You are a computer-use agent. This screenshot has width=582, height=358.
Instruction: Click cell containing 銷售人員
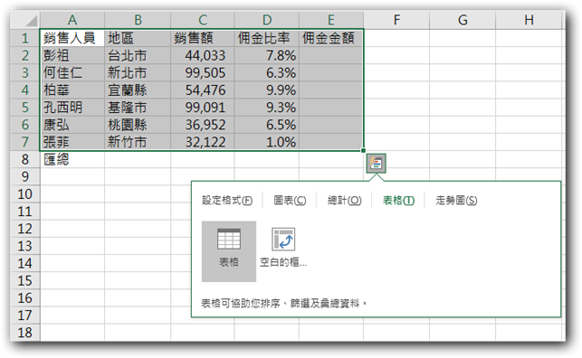[72, 38]
